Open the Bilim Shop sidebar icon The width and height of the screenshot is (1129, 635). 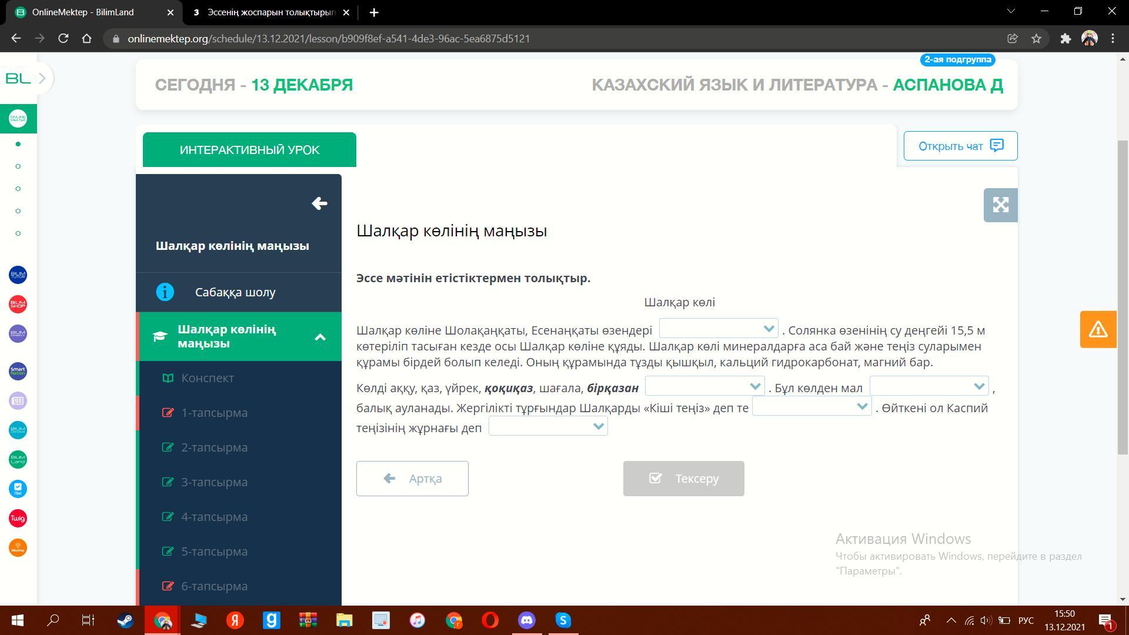pos(18,304)
